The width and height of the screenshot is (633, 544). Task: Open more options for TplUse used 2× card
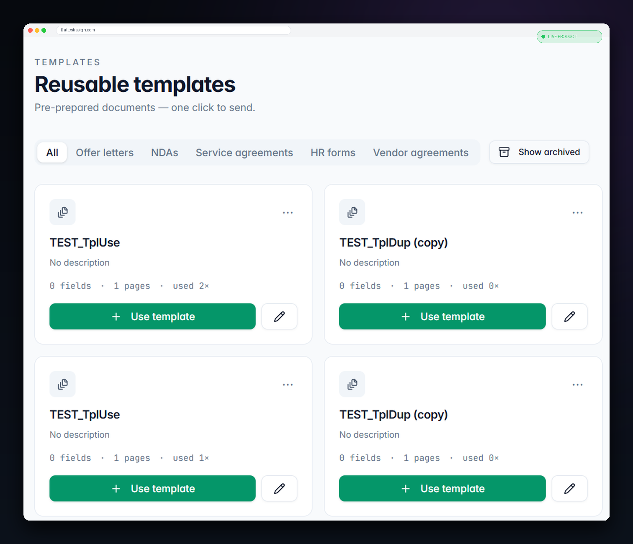click(288, 213)
